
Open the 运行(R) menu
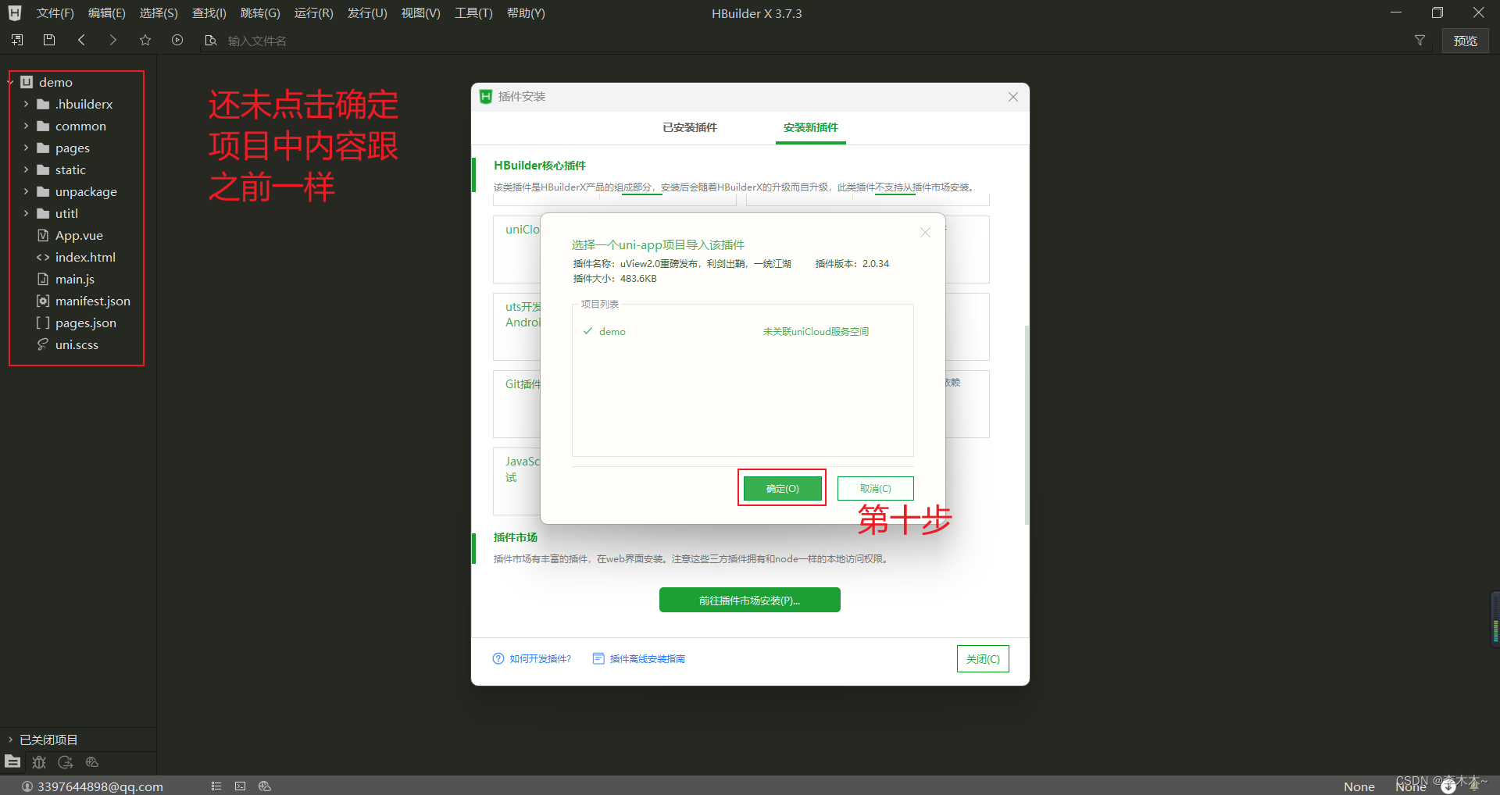pos(313,13)
